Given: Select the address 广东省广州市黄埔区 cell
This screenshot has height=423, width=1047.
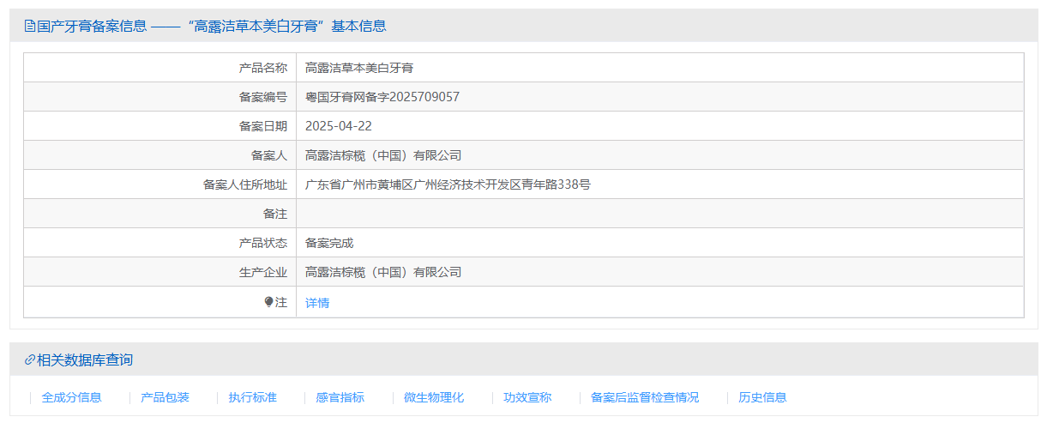Looking at the screenshot, I should coord(660,184).
